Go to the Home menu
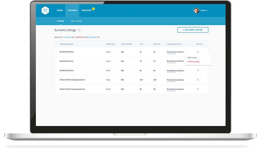This screenshot has height=150, width=257. (60, 10)
